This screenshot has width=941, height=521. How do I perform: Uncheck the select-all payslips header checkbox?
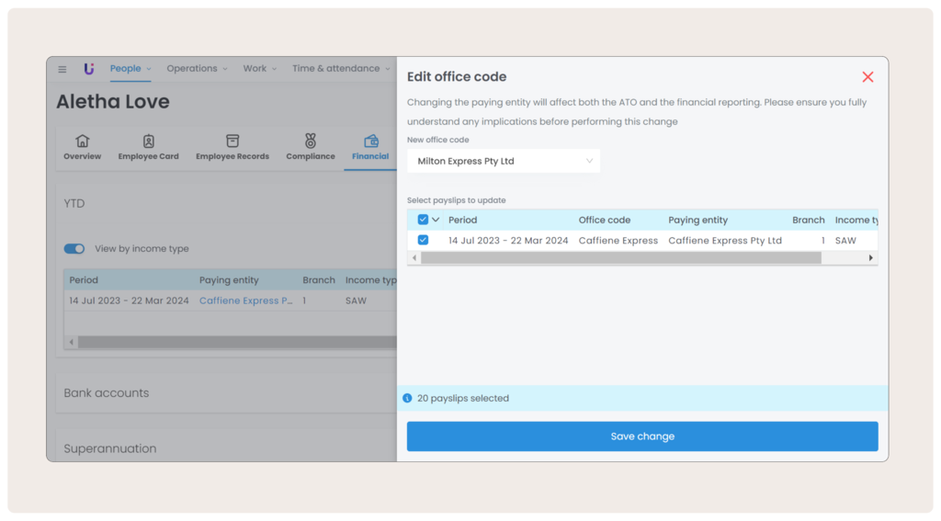click(423, 221)
